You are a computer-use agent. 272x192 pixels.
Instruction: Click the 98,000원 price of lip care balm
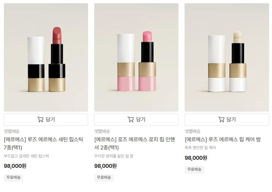[196, 158]
